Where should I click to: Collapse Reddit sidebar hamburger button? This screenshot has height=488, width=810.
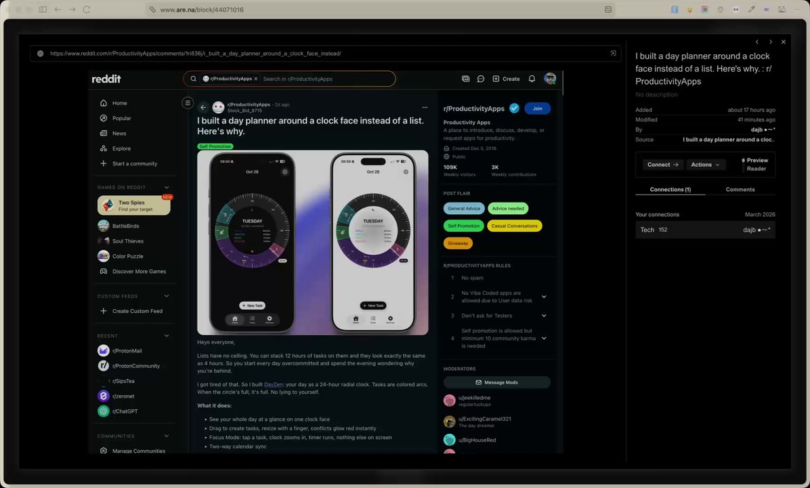tap(188, 103)
